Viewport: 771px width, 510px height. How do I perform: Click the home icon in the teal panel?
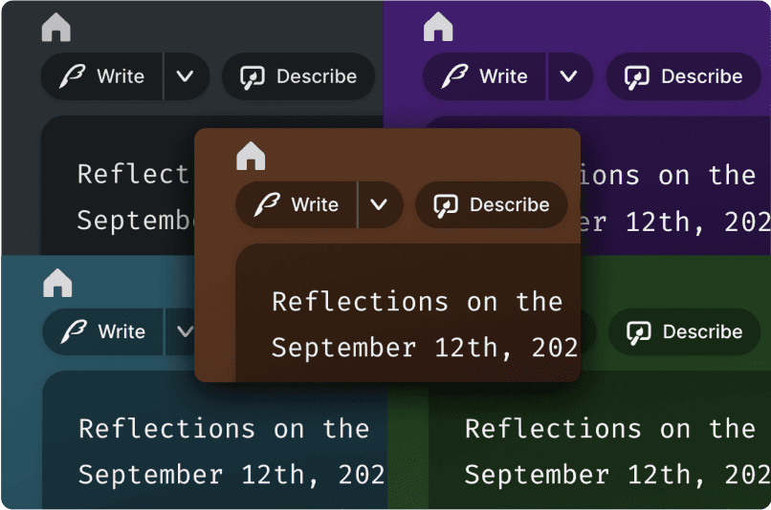[x=57, y=283]
